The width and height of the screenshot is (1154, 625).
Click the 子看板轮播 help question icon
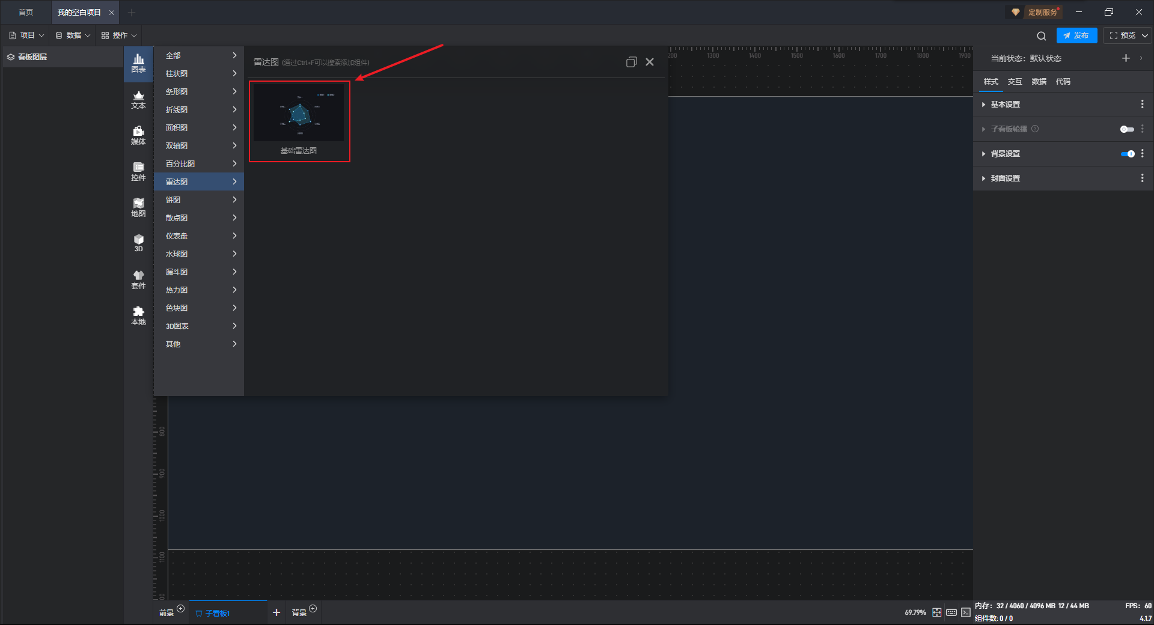(1035, 129)
